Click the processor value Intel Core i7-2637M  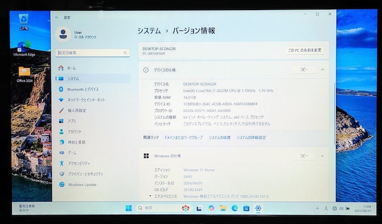[228, 91]
